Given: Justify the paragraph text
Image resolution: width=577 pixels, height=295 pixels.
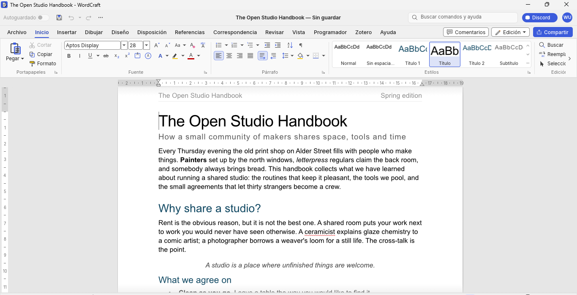Looking at the screenshot, I should (x=250, y=56).
